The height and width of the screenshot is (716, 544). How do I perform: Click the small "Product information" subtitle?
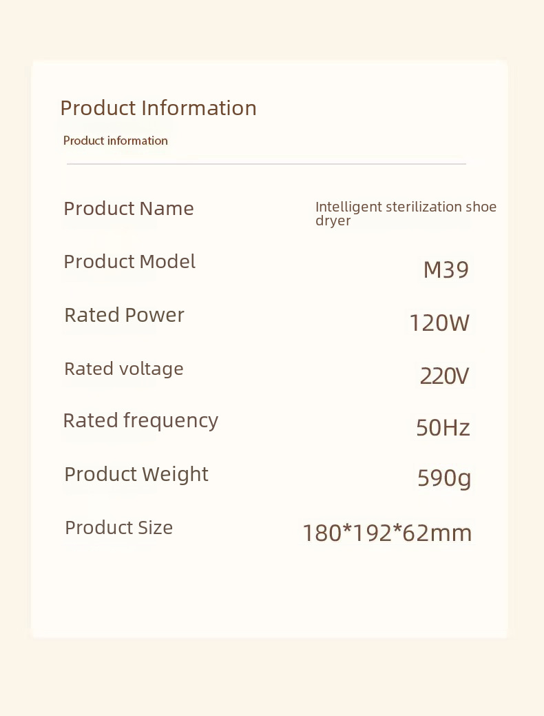point(116,141)
